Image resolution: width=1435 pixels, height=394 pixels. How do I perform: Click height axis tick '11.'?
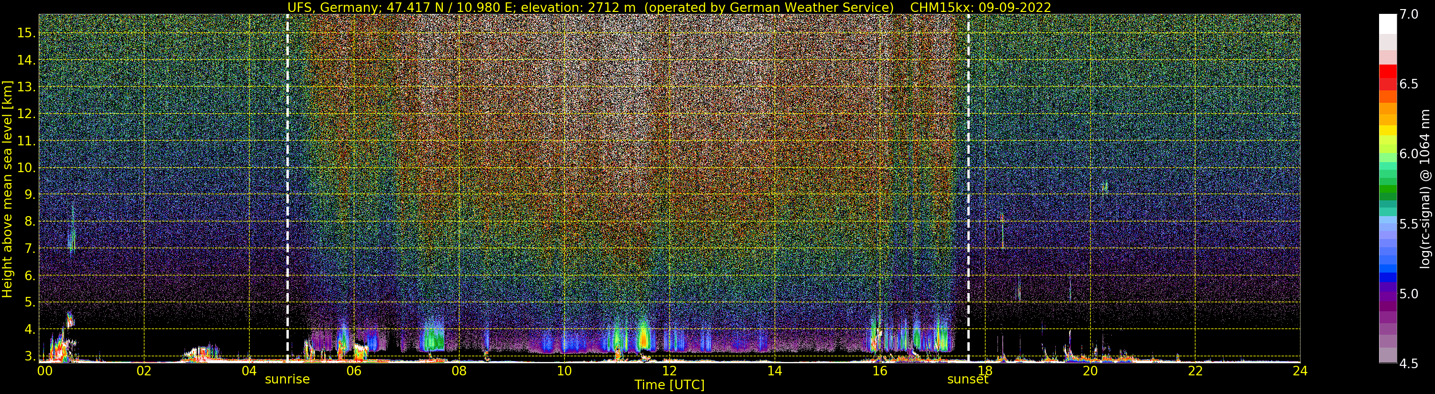pyautogui.click(x=26, y=141)
